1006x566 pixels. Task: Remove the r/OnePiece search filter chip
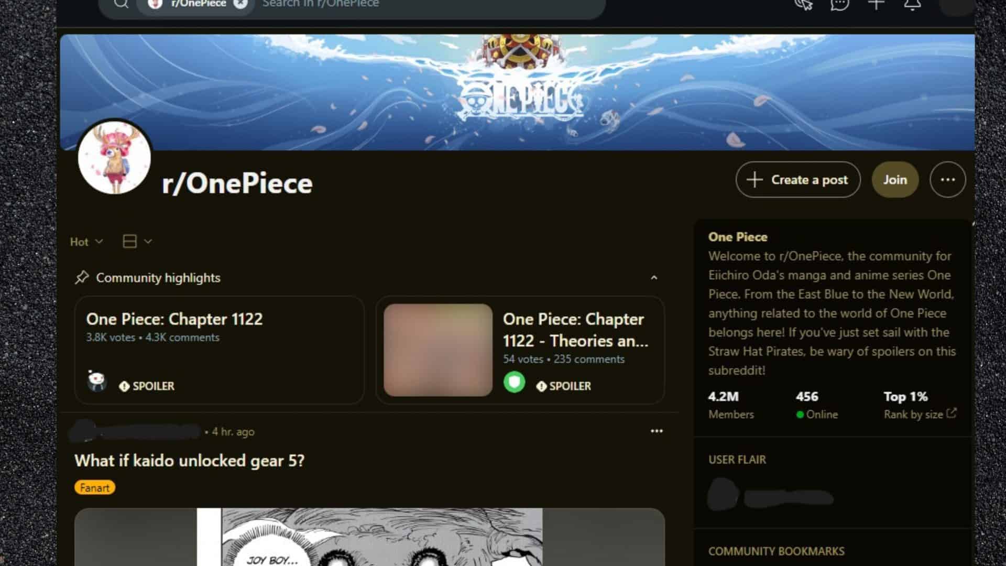pos(240,3)
